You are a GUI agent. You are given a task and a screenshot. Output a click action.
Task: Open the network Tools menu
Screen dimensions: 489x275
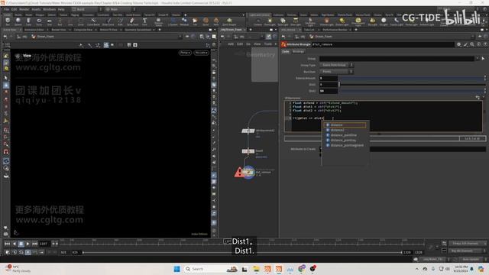[268, 44]
